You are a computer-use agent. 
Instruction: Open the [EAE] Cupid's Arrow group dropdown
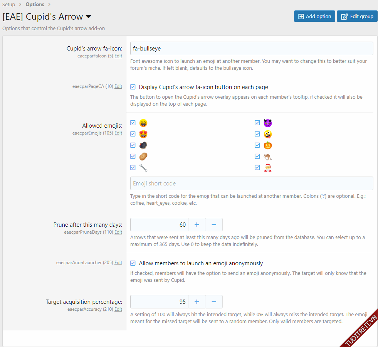(88, 17)
